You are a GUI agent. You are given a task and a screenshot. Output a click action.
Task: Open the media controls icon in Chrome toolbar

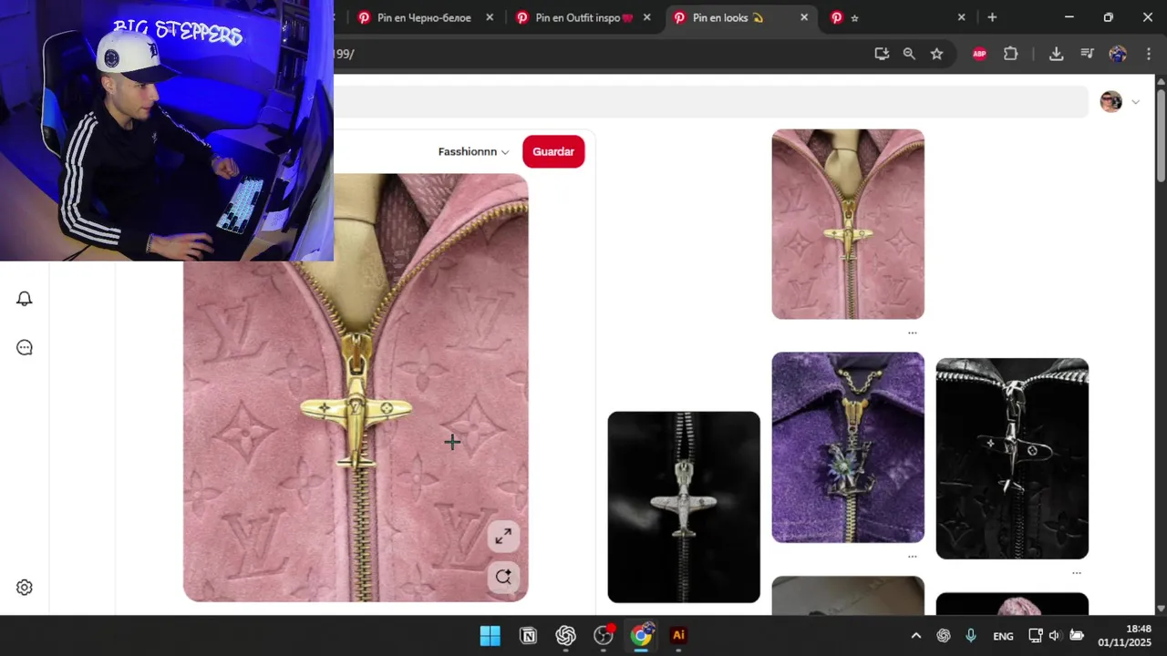1087,54
